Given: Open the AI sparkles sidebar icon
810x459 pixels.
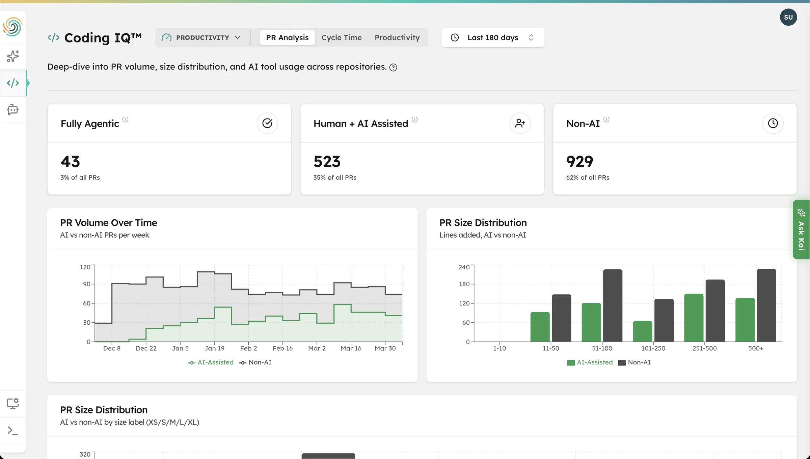Looking at the screenshot, I should [13, 56].
